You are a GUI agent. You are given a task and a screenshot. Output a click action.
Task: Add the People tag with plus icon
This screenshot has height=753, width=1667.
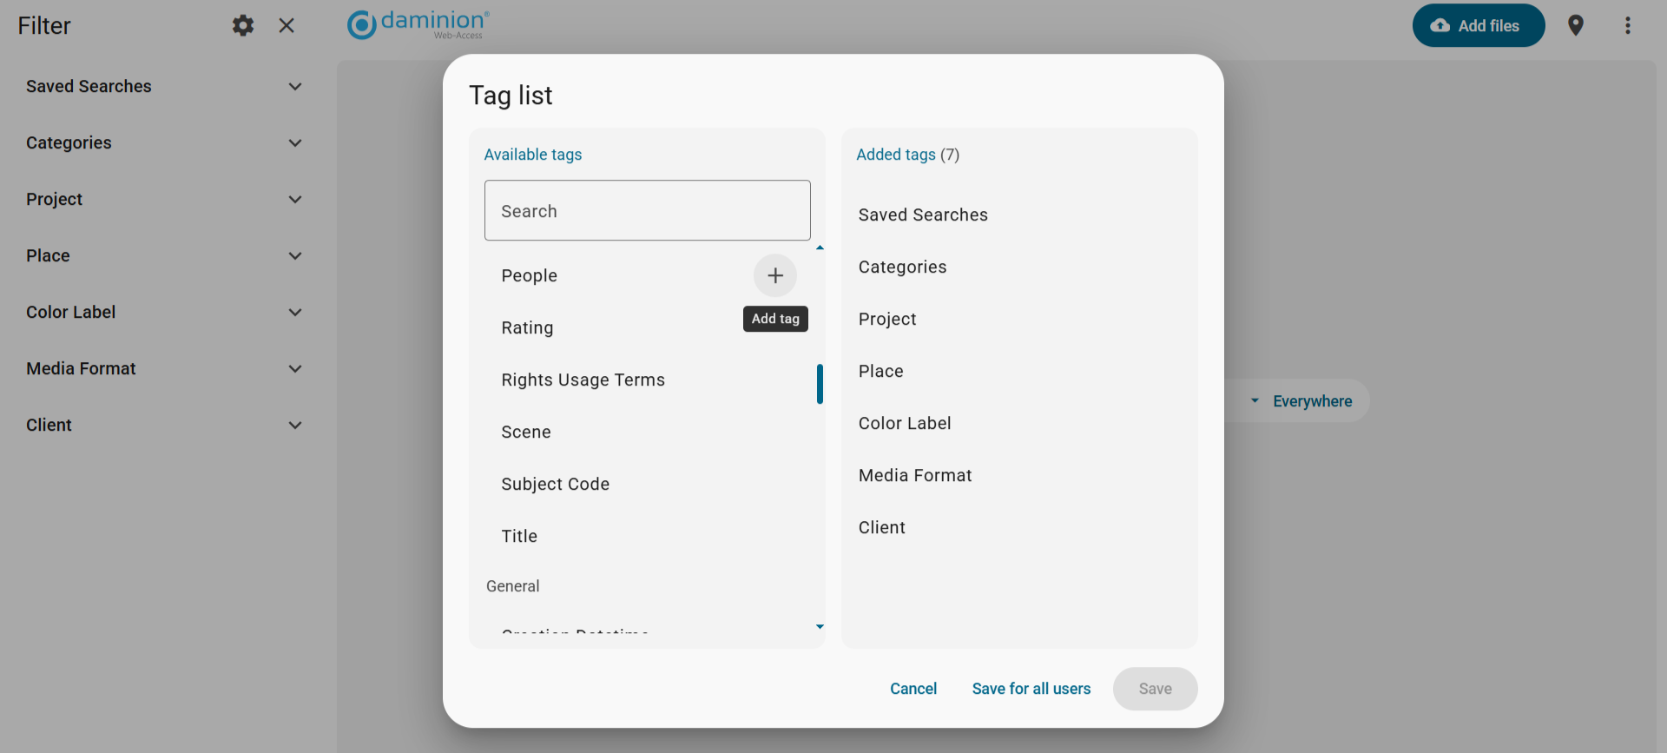775,275
